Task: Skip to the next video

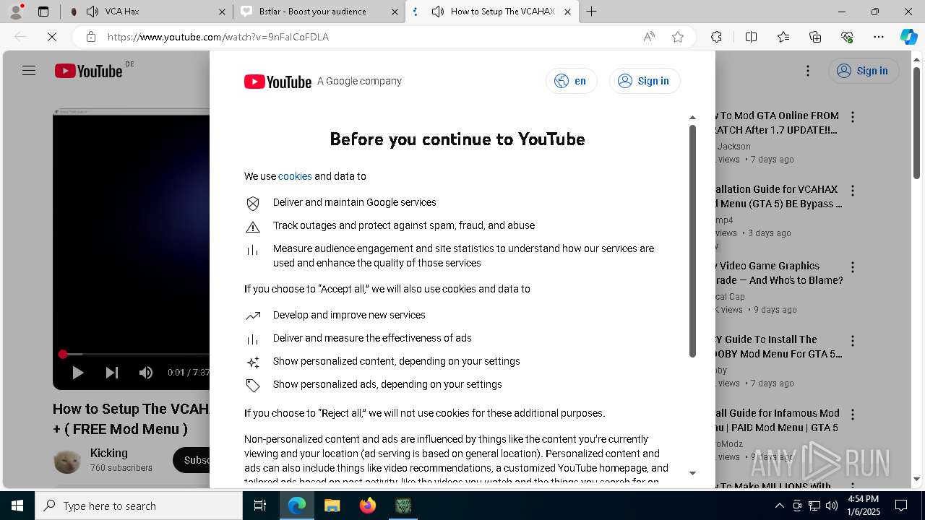Action: tap(112, 373)
